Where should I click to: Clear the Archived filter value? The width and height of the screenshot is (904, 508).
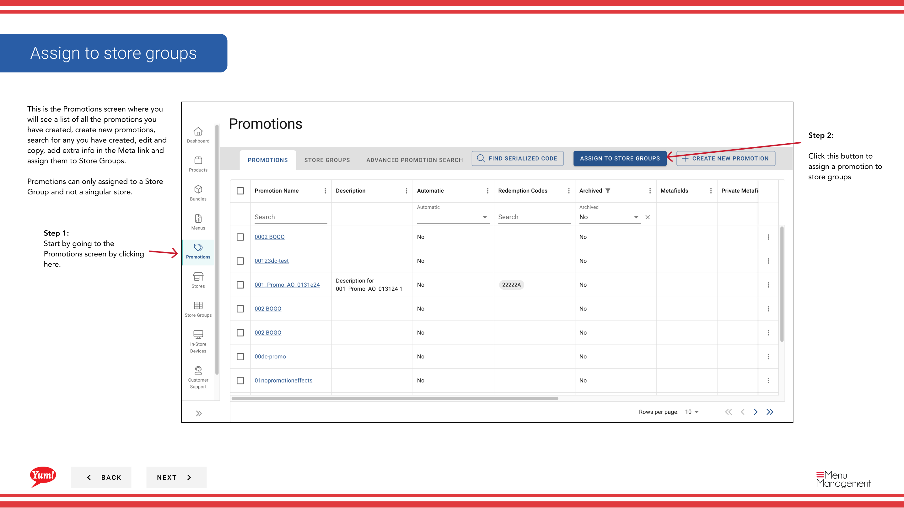point(648,217)
